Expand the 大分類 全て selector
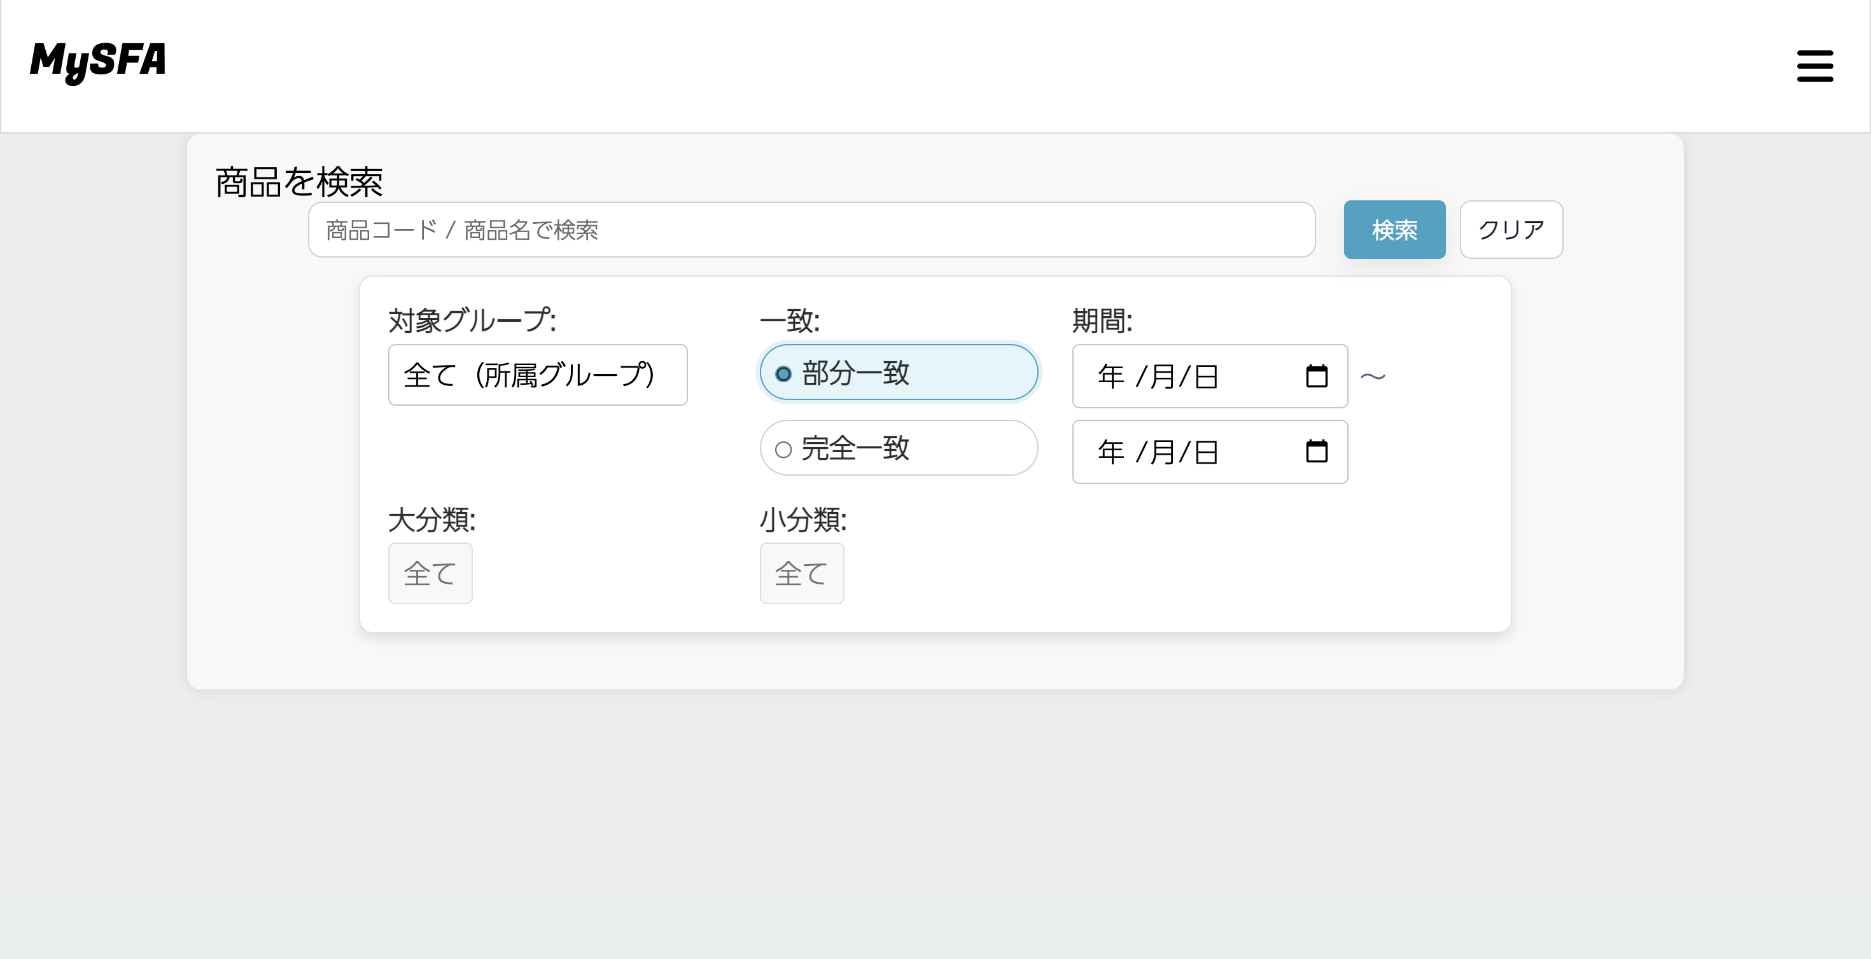Screen dimensions: 1871x959 [430, 573]
